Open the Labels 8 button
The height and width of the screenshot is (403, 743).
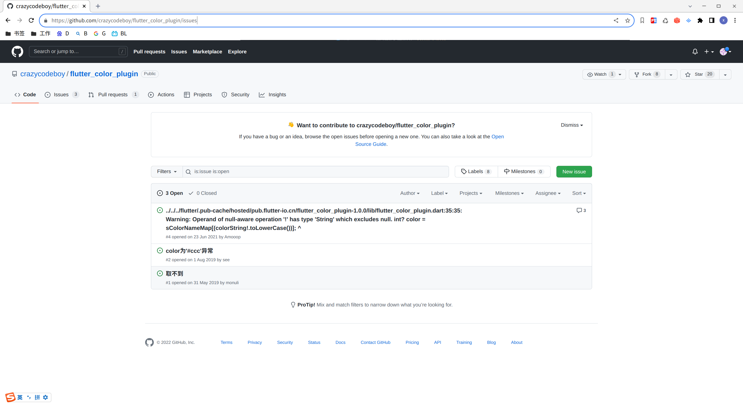(476, 172)
